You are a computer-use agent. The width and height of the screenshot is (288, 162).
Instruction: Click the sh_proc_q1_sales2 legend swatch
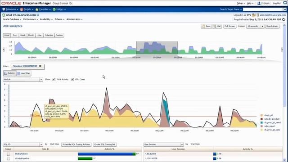click(x=261, y=122)
